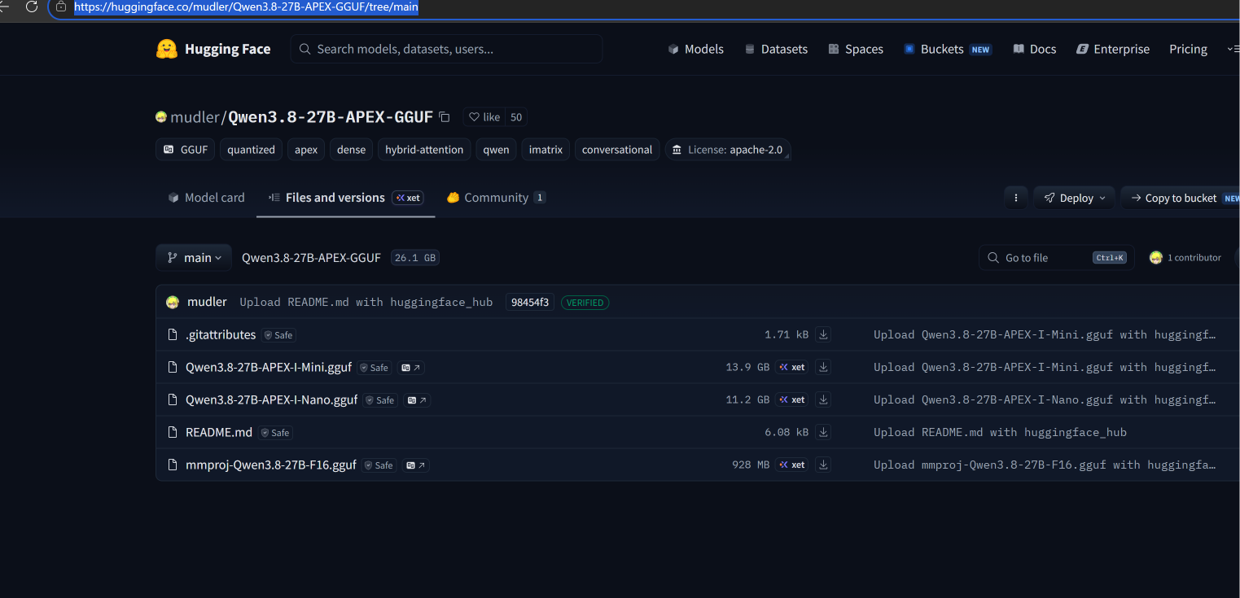
Task: Select the Files and versions tab
Action: click(346, 198)
